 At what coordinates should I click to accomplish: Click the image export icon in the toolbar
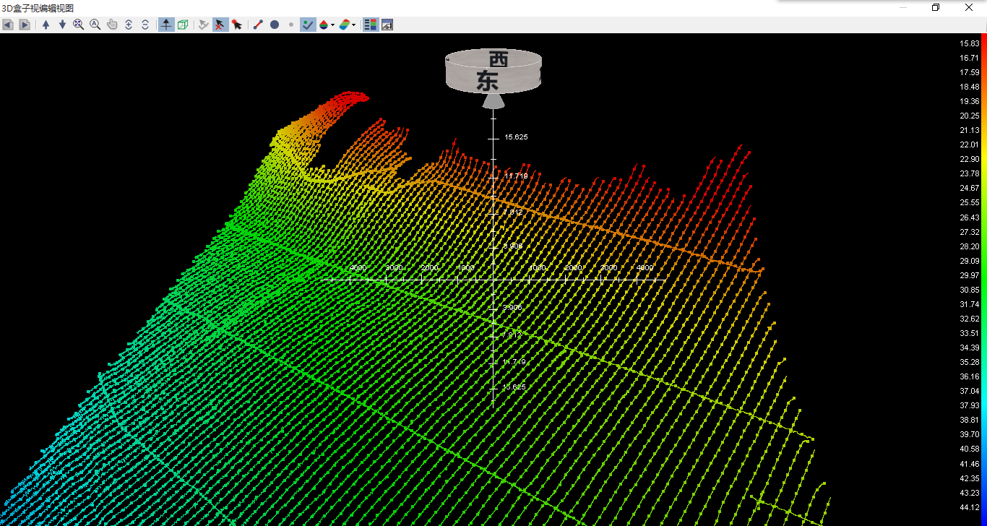[387, 25]
